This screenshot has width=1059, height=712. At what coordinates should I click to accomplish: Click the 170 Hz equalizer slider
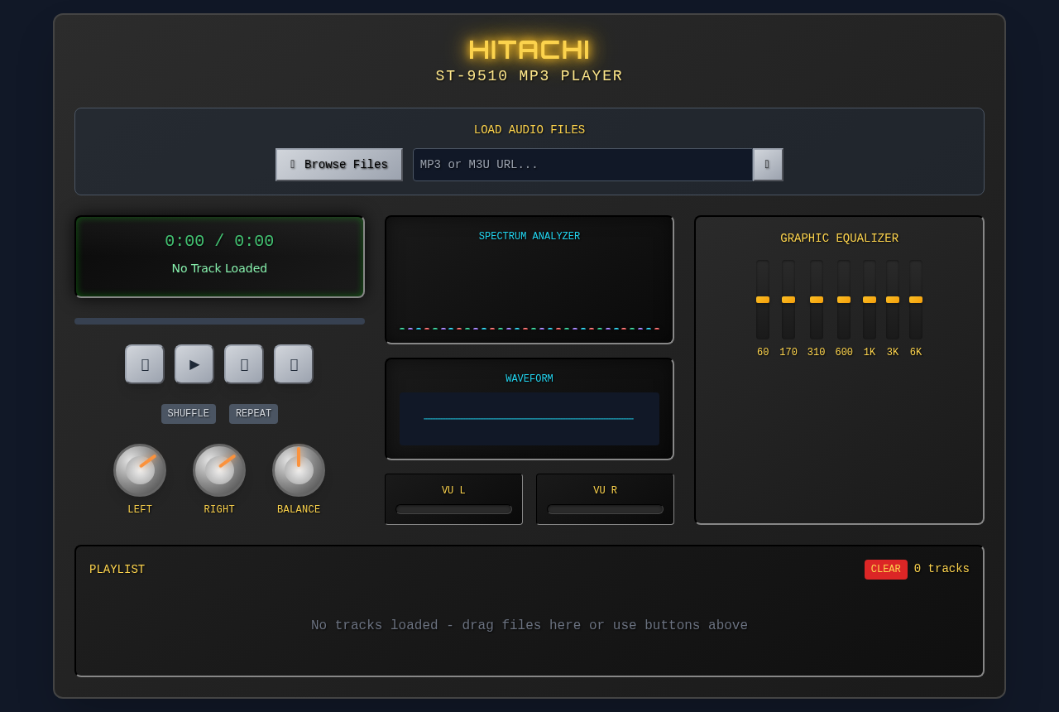[788, 300]
